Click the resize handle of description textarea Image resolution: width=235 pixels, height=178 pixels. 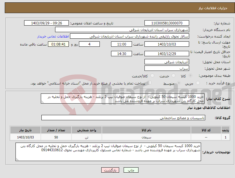(x=42, y=102)
